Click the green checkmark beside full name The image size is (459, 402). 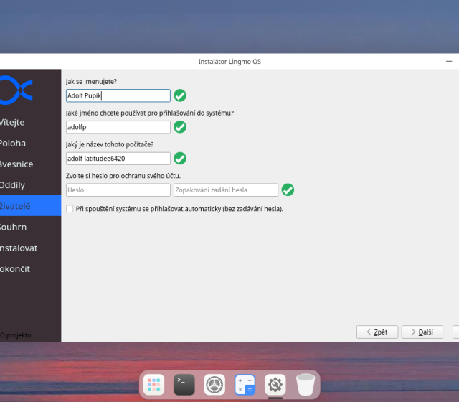pyautogui.click(x=180, y=95)
